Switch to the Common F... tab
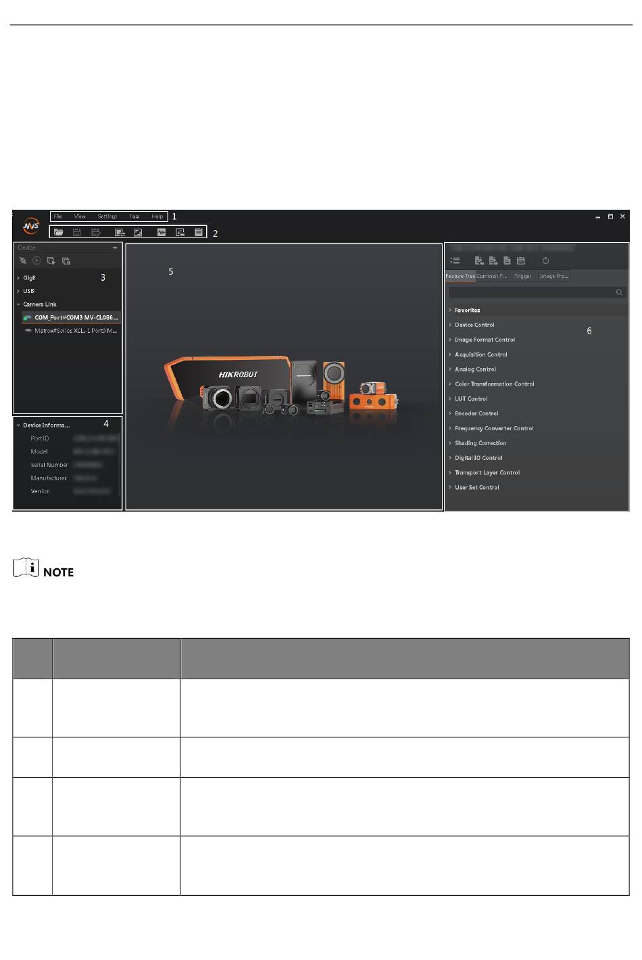642x960 pixels. click(491, 276)
